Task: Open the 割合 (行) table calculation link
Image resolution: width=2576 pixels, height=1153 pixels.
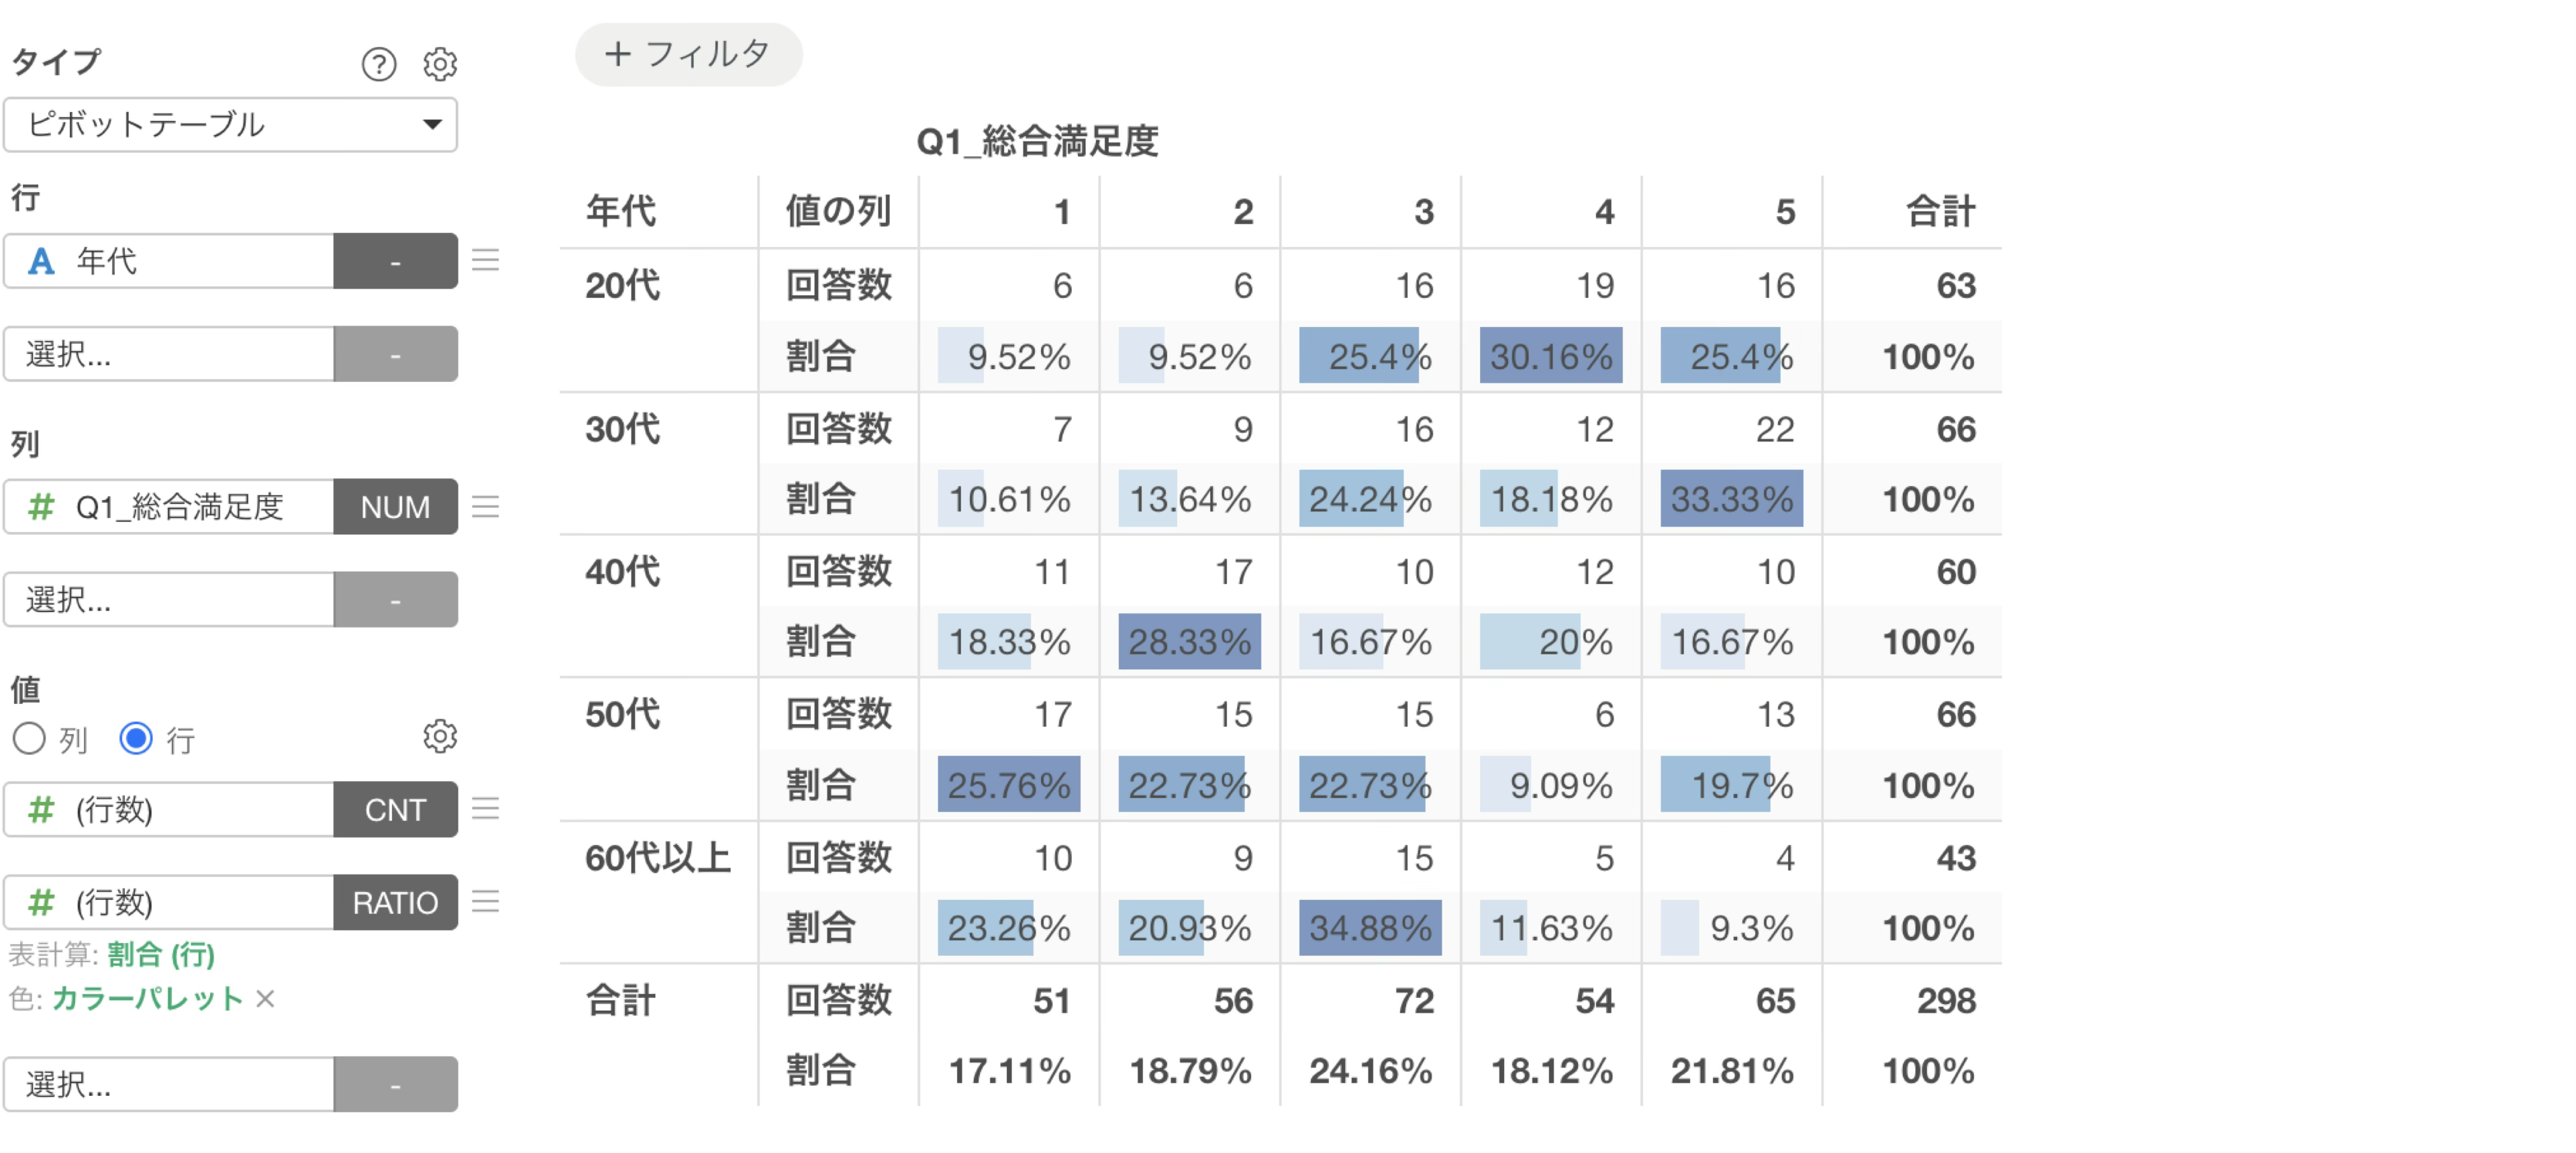Action: coord(162,954)
